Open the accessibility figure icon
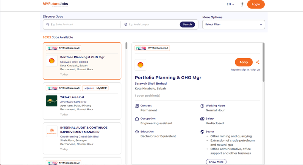Screen dimensions: 303x165 242,4
